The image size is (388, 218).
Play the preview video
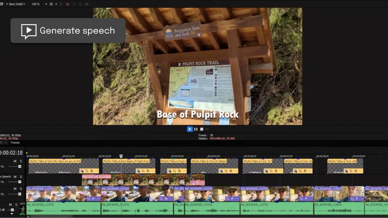tap(190, 129)
